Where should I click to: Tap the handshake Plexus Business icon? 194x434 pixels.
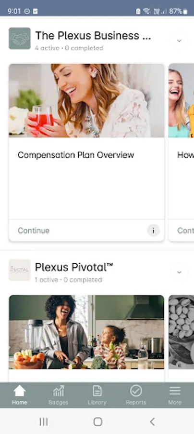point(20,38)
